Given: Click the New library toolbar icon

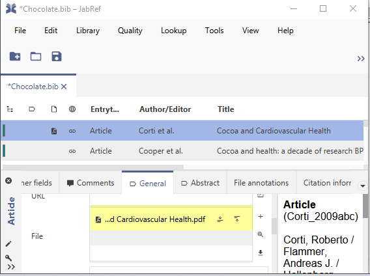Looking at the screenshot, I should [x=15, y=57].
